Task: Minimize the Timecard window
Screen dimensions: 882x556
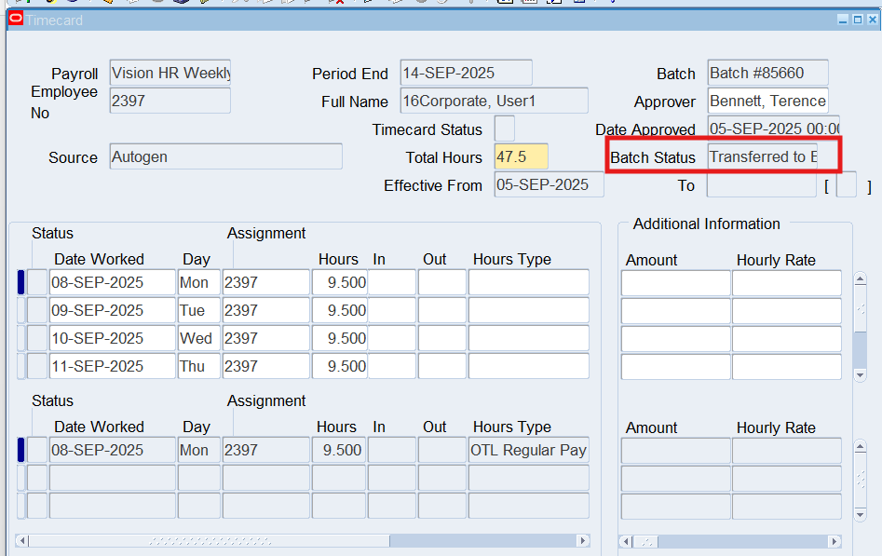Action: (843, 20)
